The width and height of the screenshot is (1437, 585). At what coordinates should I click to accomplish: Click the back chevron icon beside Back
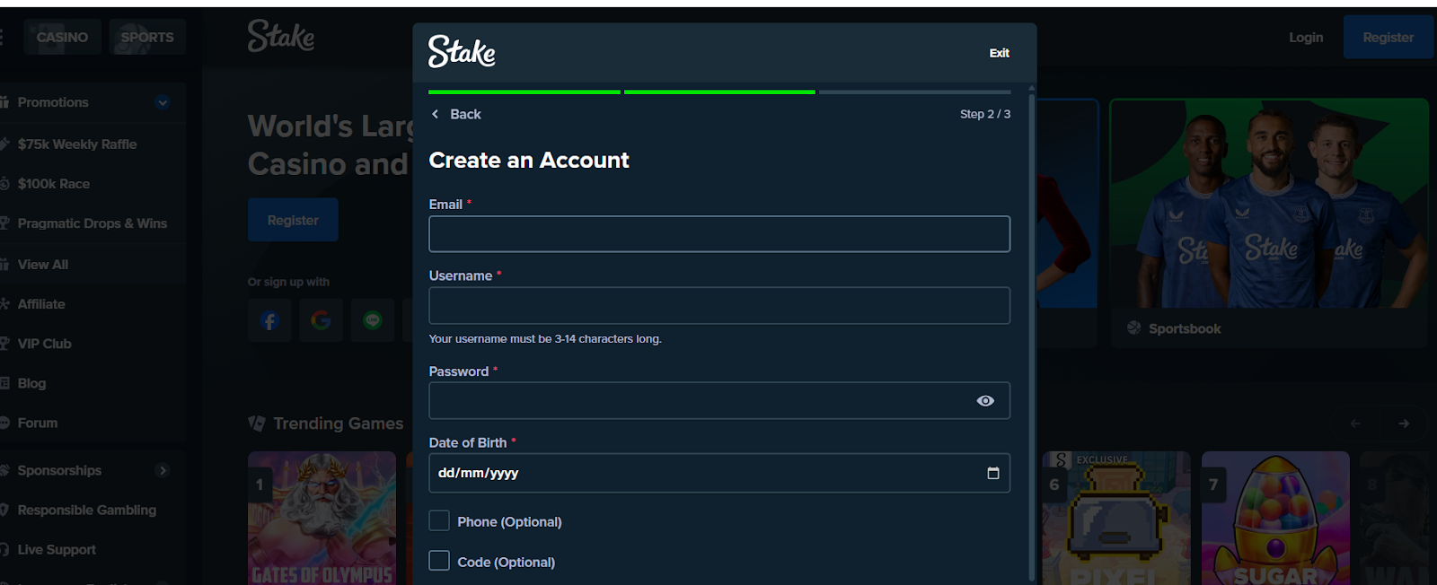(436, 114)
